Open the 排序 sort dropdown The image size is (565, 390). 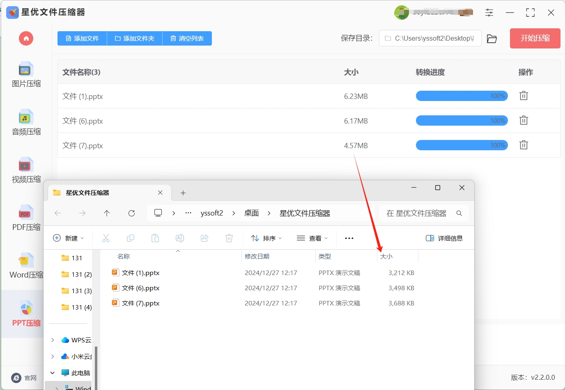tap(266, 238)
